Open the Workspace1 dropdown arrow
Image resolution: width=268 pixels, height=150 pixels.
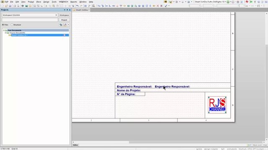[56, 15]
